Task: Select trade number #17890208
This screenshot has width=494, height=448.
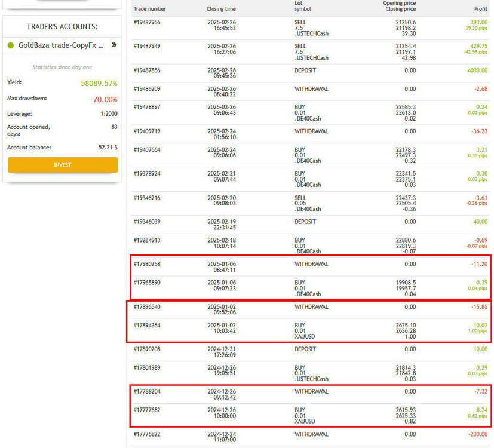Action: tap(147, 349)
